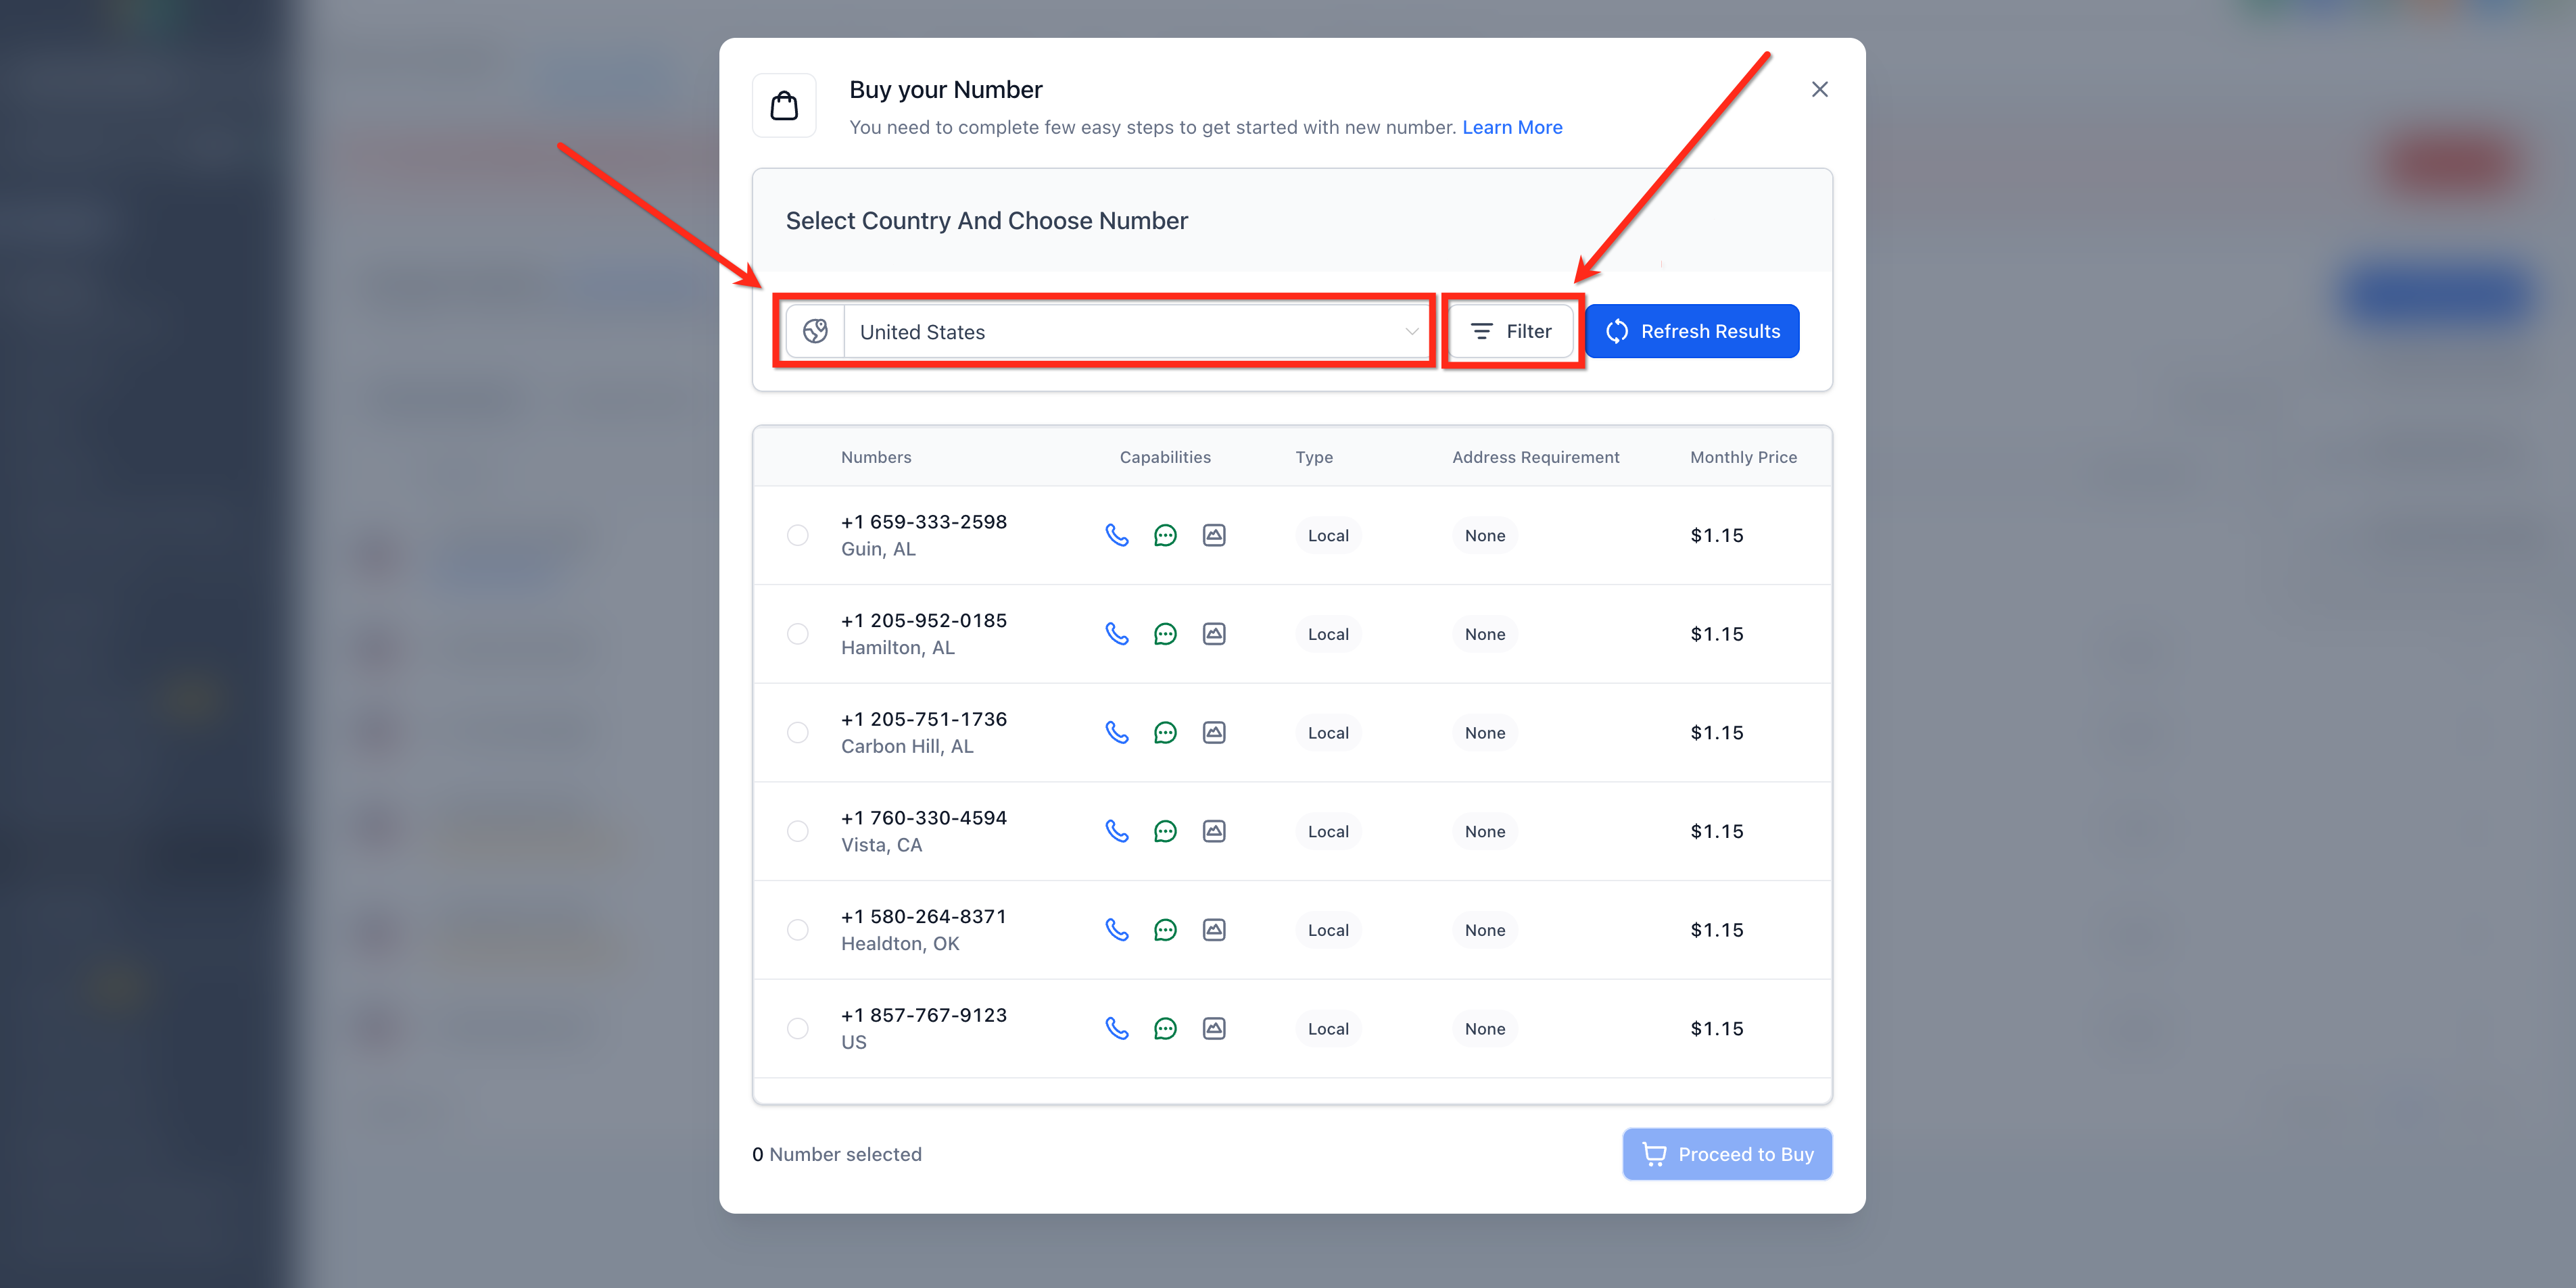2576x1288 pixels.
Task: Click the Monthly Price column header
Action: tap(1742, 457)
